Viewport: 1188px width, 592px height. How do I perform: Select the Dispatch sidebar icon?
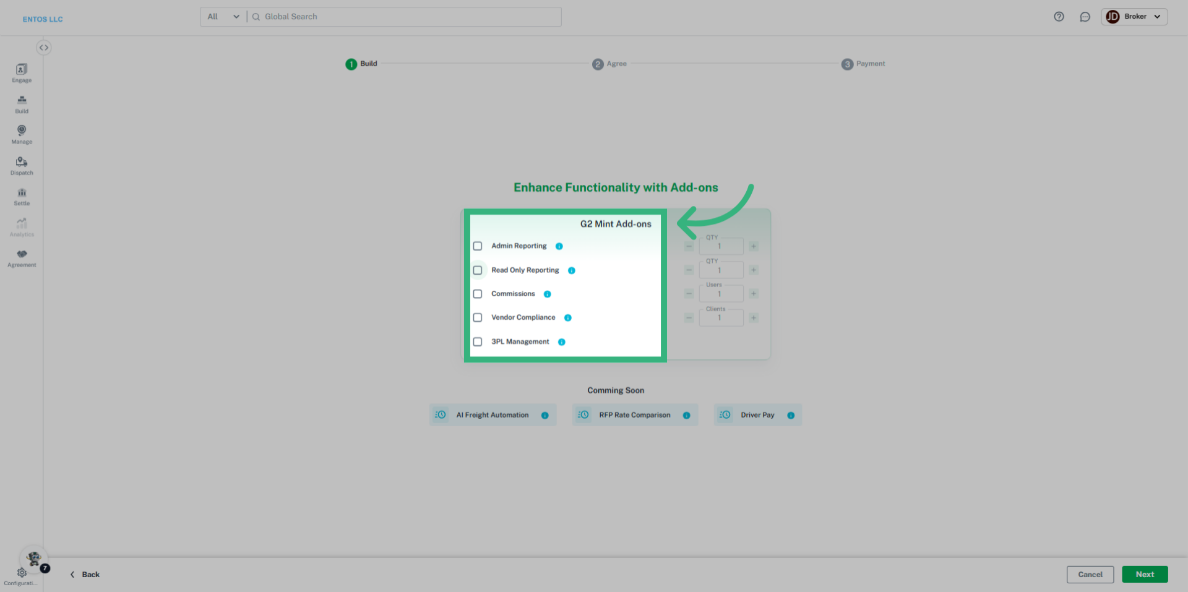[x=21, y=165]
